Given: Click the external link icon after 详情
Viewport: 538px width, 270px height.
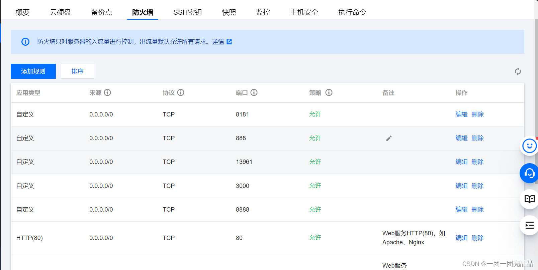Looking at the screenshot, I should click(229, 42).
